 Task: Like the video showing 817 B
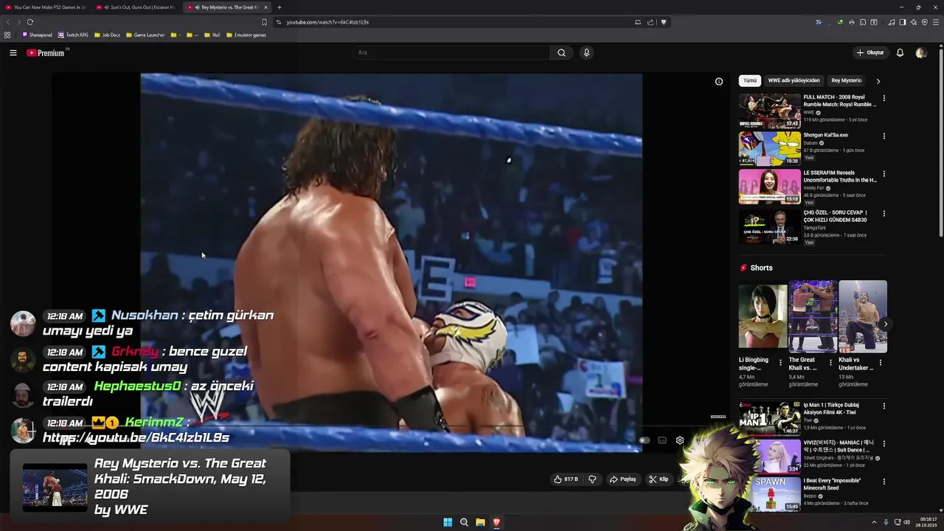(x=566, y=479)
